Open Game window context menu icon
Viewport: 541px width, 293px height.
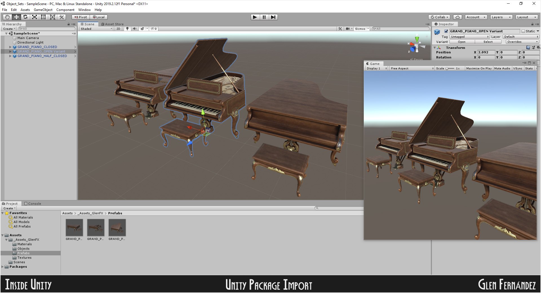524,63
